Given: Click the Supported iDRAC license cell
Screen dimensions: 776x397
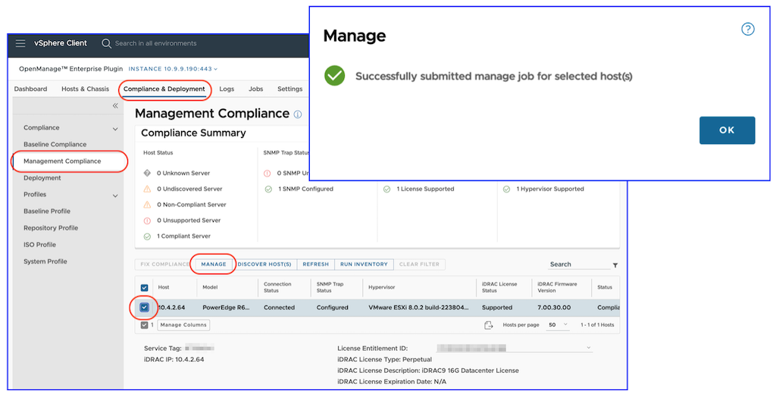Looking at the screenshot, I should (497, 308).
